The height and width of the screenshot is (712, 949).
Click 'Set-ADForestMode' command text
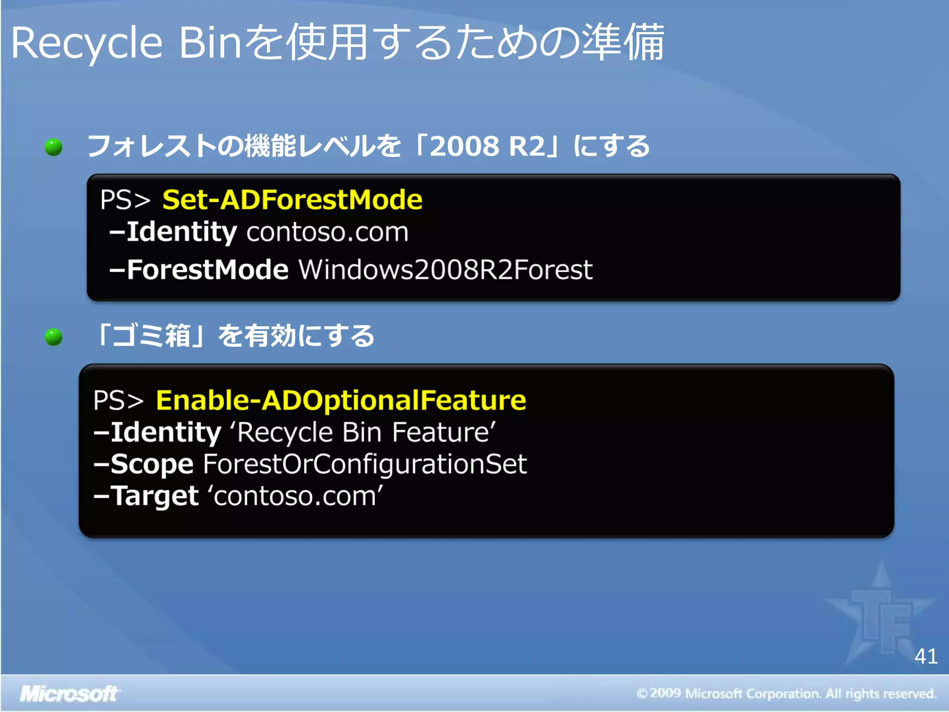click(x=292, y=200)
